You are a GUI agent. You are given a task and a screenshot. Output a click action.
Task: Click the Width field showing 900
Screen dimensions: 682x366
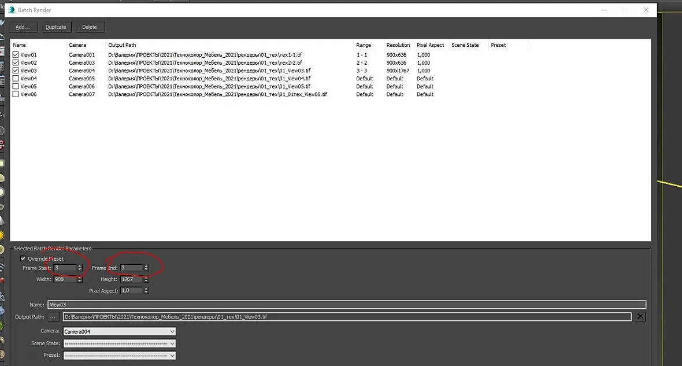pyautogui.click(x=65, y=279)
